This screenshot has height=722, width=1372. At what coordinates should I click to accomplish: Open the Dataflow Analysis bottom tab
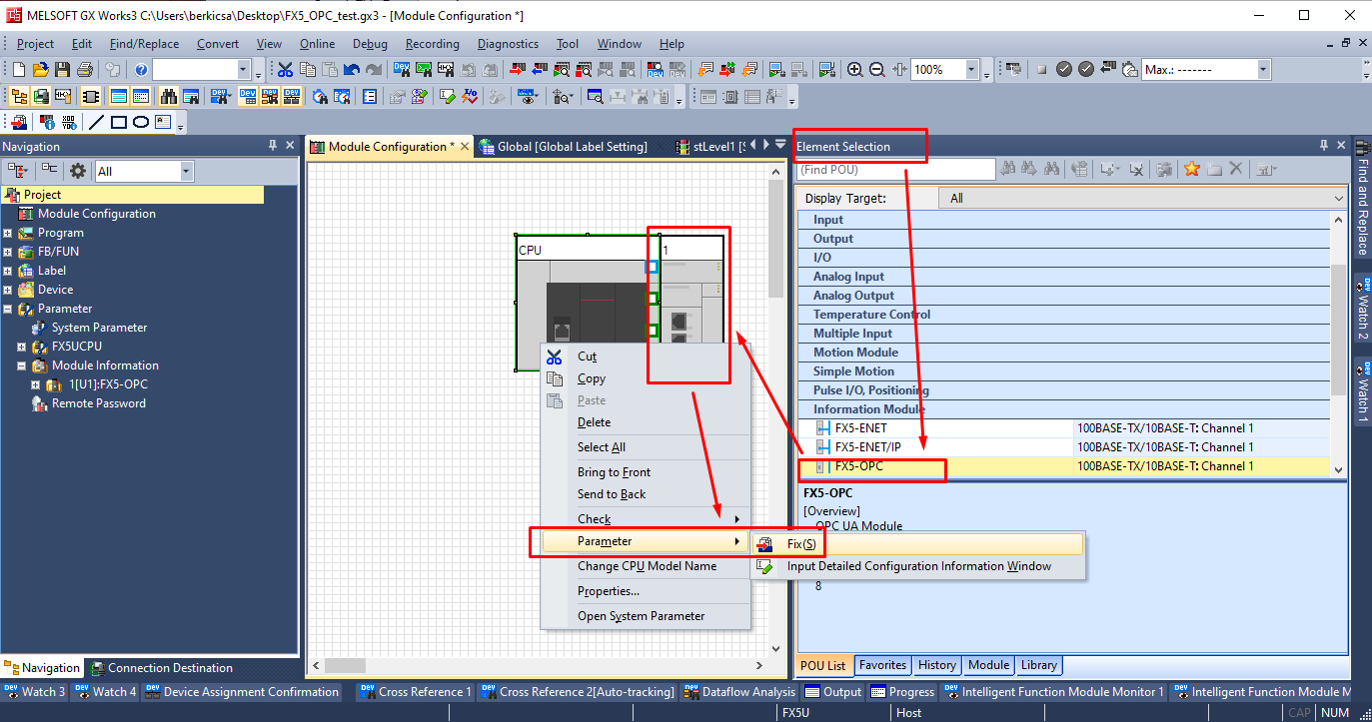tap(740, 691)
